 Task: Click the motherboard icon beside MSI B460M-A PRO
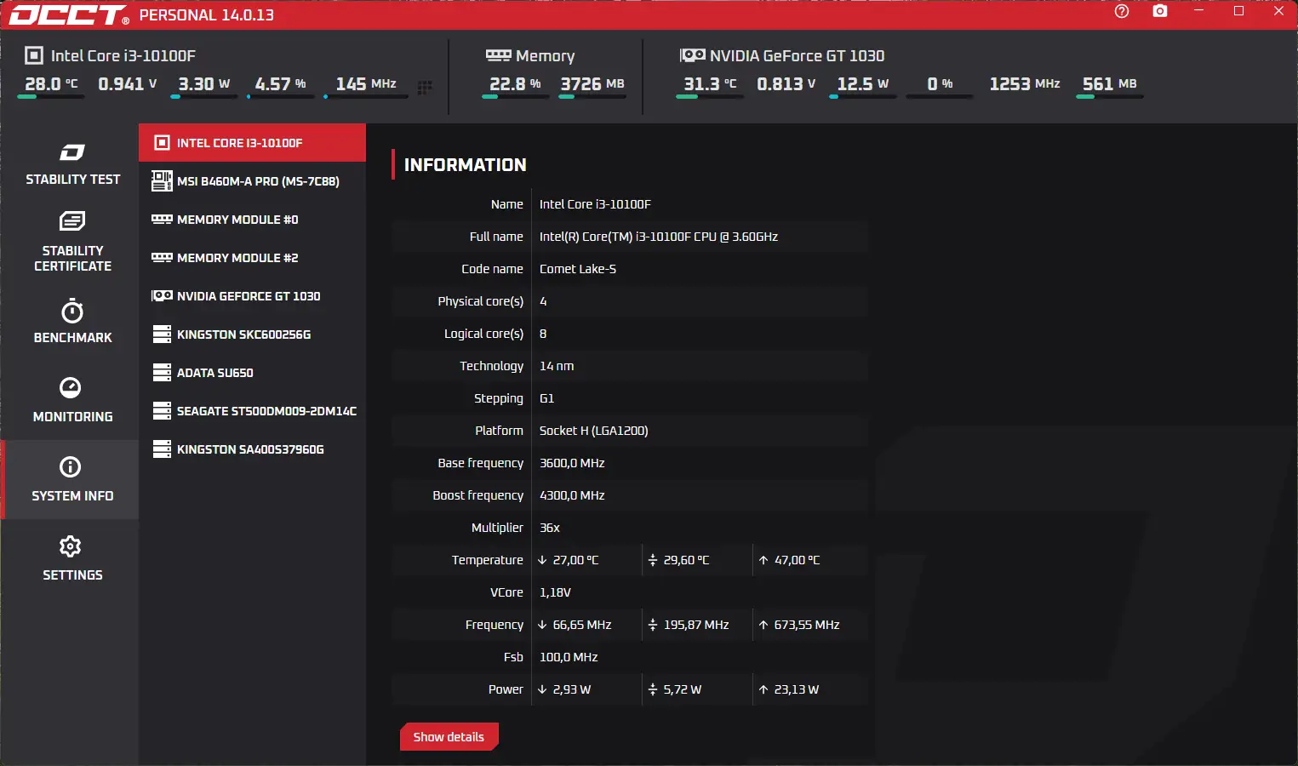(162, 180)
